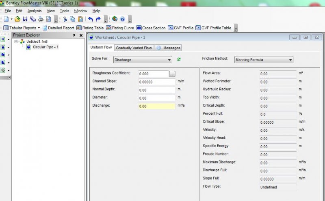Pin the Project Explorer panel
The image size is (325, 201).
point(74,35)
